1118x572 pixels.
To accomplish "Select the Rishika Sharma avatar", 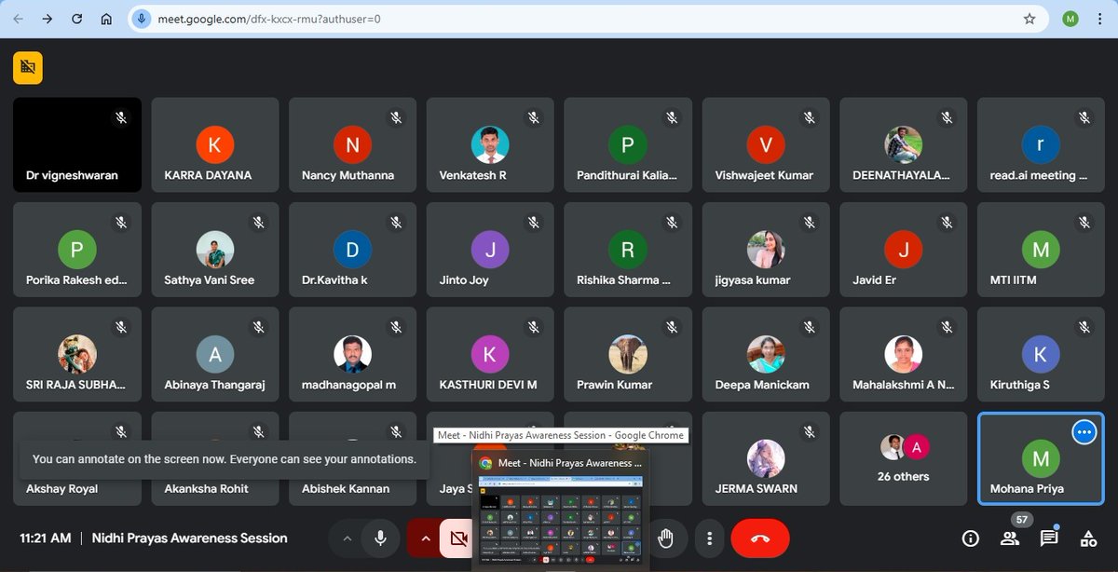I will click(x=627, y=250).
